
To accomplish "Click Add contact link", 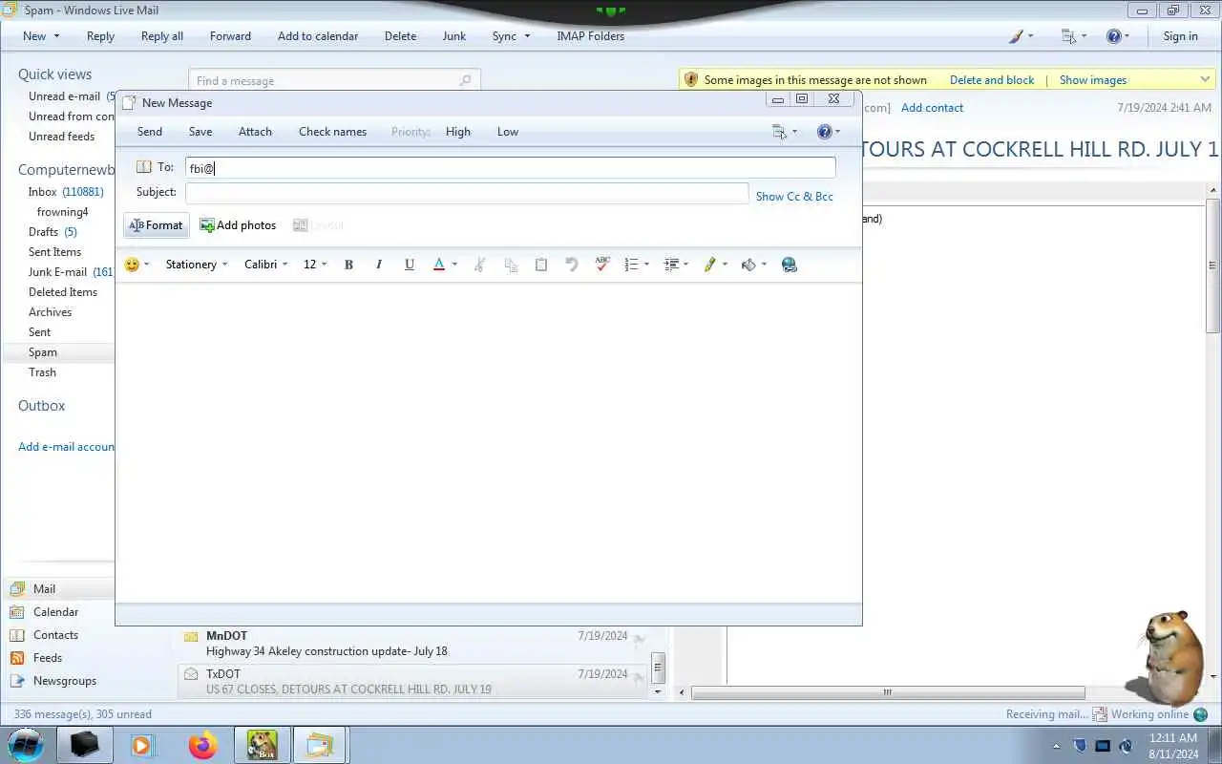I will pyautogui.click(x=932, y=108).
